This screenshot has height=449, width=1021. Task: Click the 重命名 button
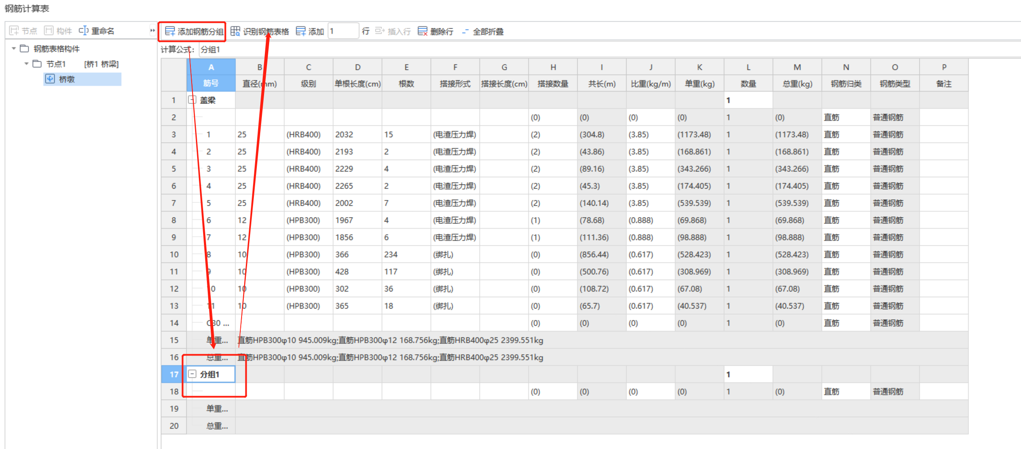(x=96, y=31)
